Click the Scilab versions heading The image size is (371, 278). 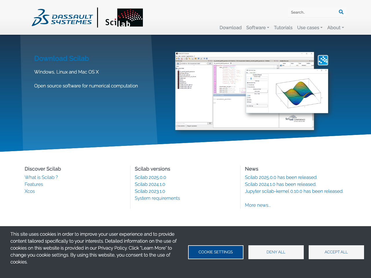tap(152, 169)
